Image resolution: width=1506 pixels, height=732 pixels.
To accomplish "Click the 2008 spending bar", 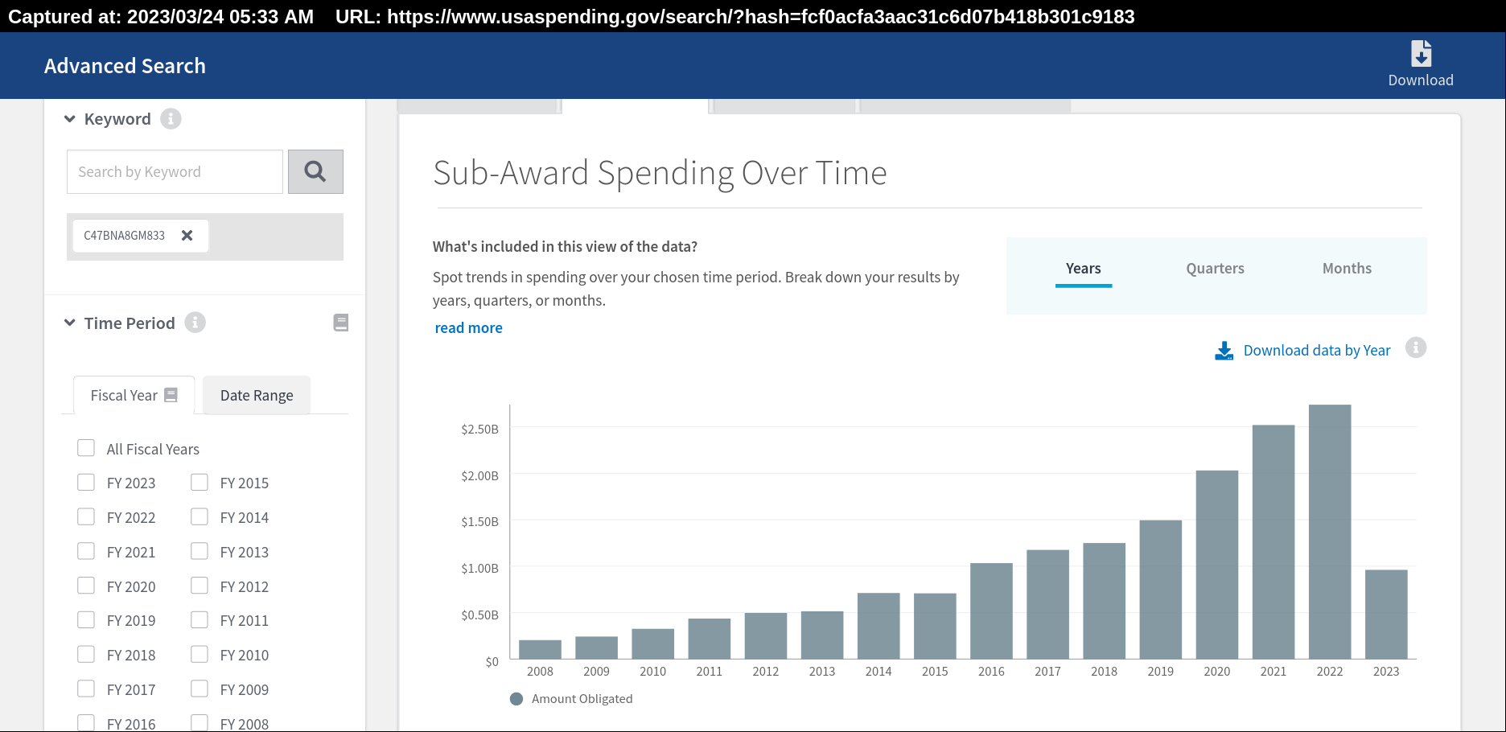I will [x=540, y=650].
